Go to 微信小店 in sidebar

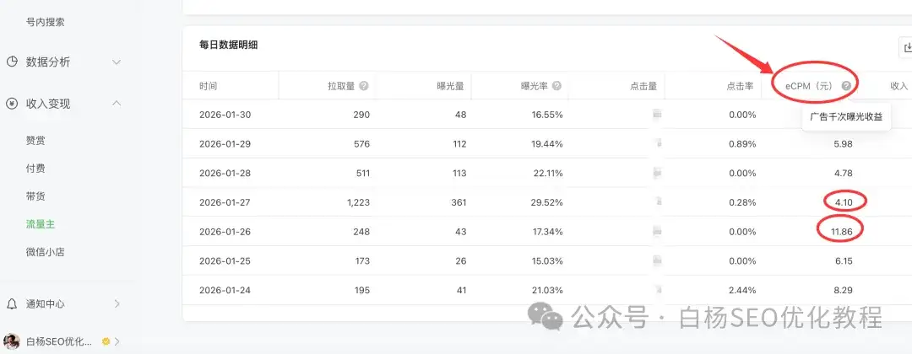click(x=46, y=252)
